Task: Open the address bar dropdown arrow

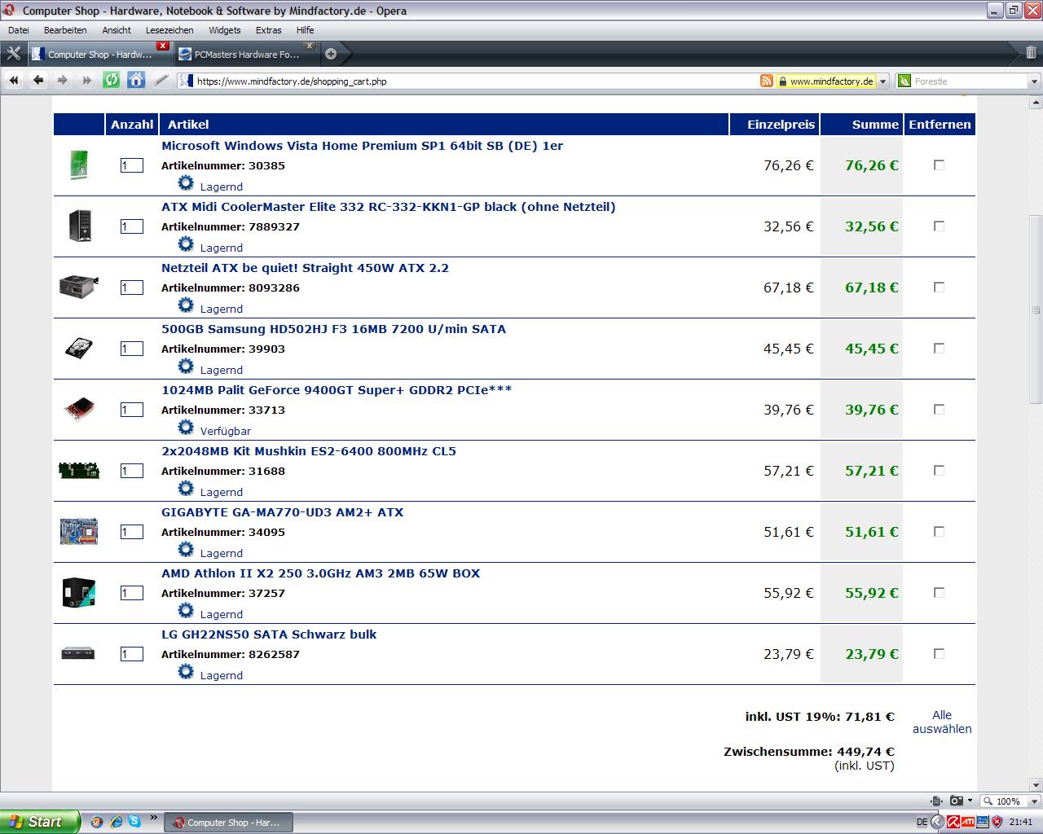Action: point(883,81)
